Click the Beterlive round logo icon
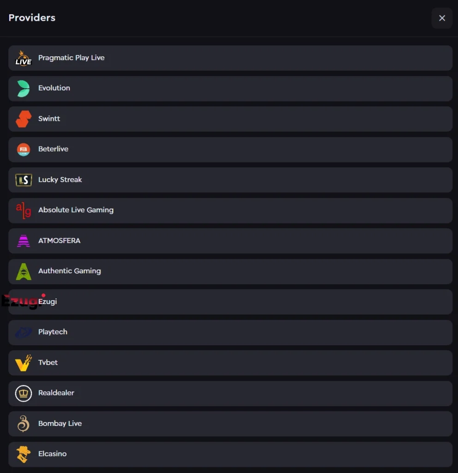458x473 pixels. [23, 149]
